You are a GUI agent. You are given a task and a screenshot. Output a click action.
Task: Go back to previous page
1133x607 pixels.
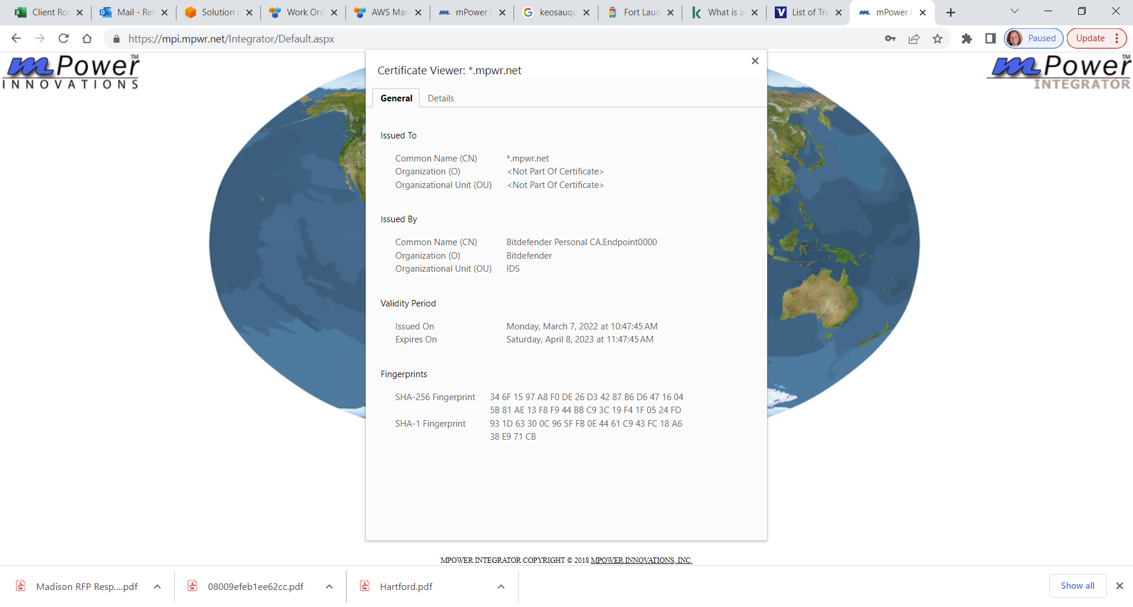16,38
